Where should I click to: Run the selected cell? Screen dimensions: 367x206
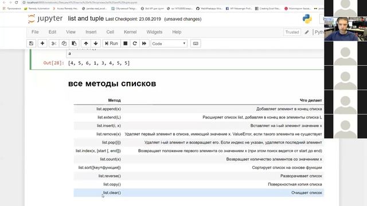coord(111,43)
